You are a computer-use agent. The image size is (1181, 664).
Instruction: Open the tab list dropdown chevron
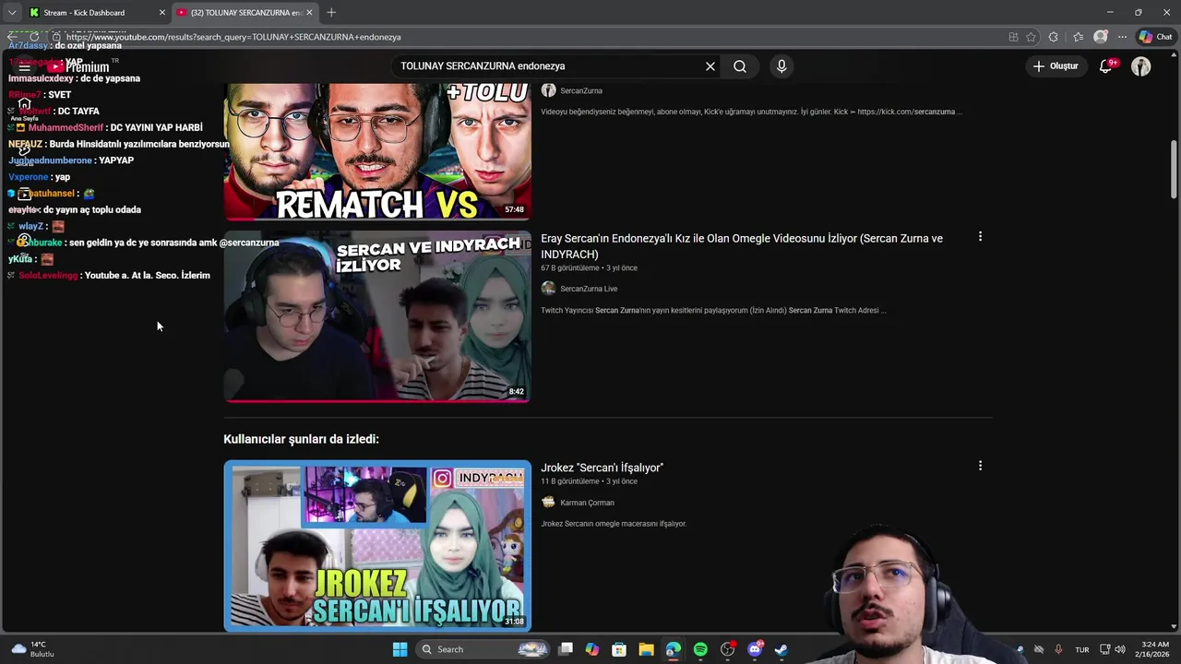(12, 13)
